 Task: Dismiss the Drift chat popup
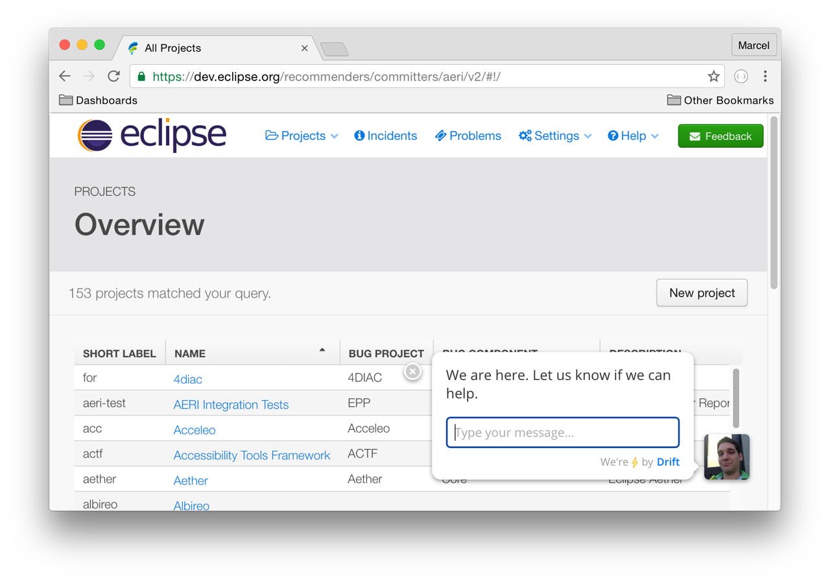412,372
